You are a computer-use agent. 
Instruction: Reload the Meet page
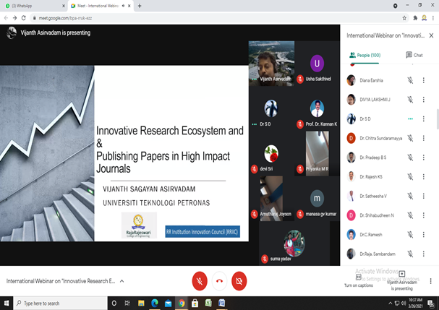click(24, 18)
